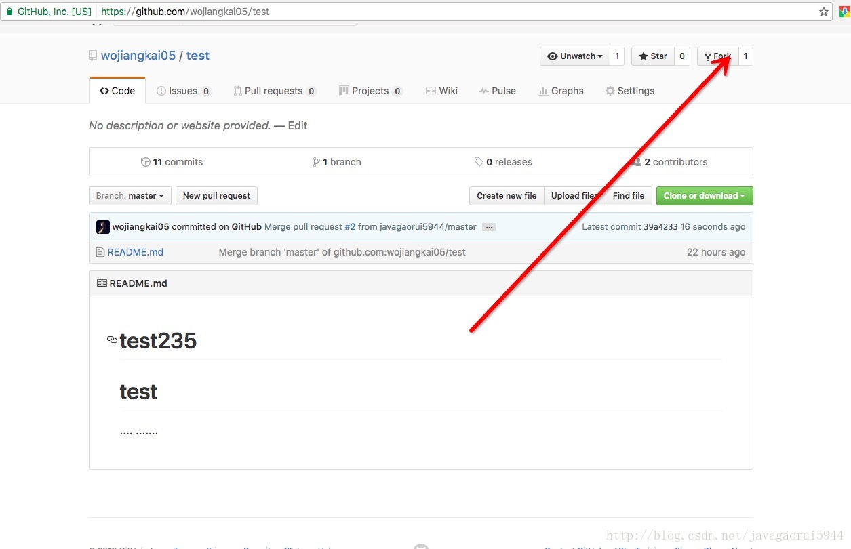Edit the repository description
851x549 pixels.
point(298,125)
